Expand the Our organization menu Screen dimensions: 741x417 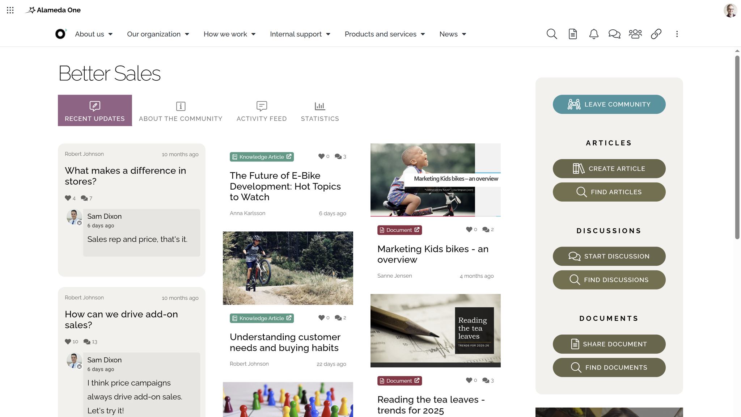[x=158, y=34]
